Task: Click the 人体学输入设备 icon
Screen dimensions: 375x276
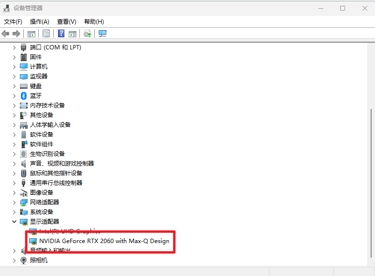Action: [x=23, y=125]
